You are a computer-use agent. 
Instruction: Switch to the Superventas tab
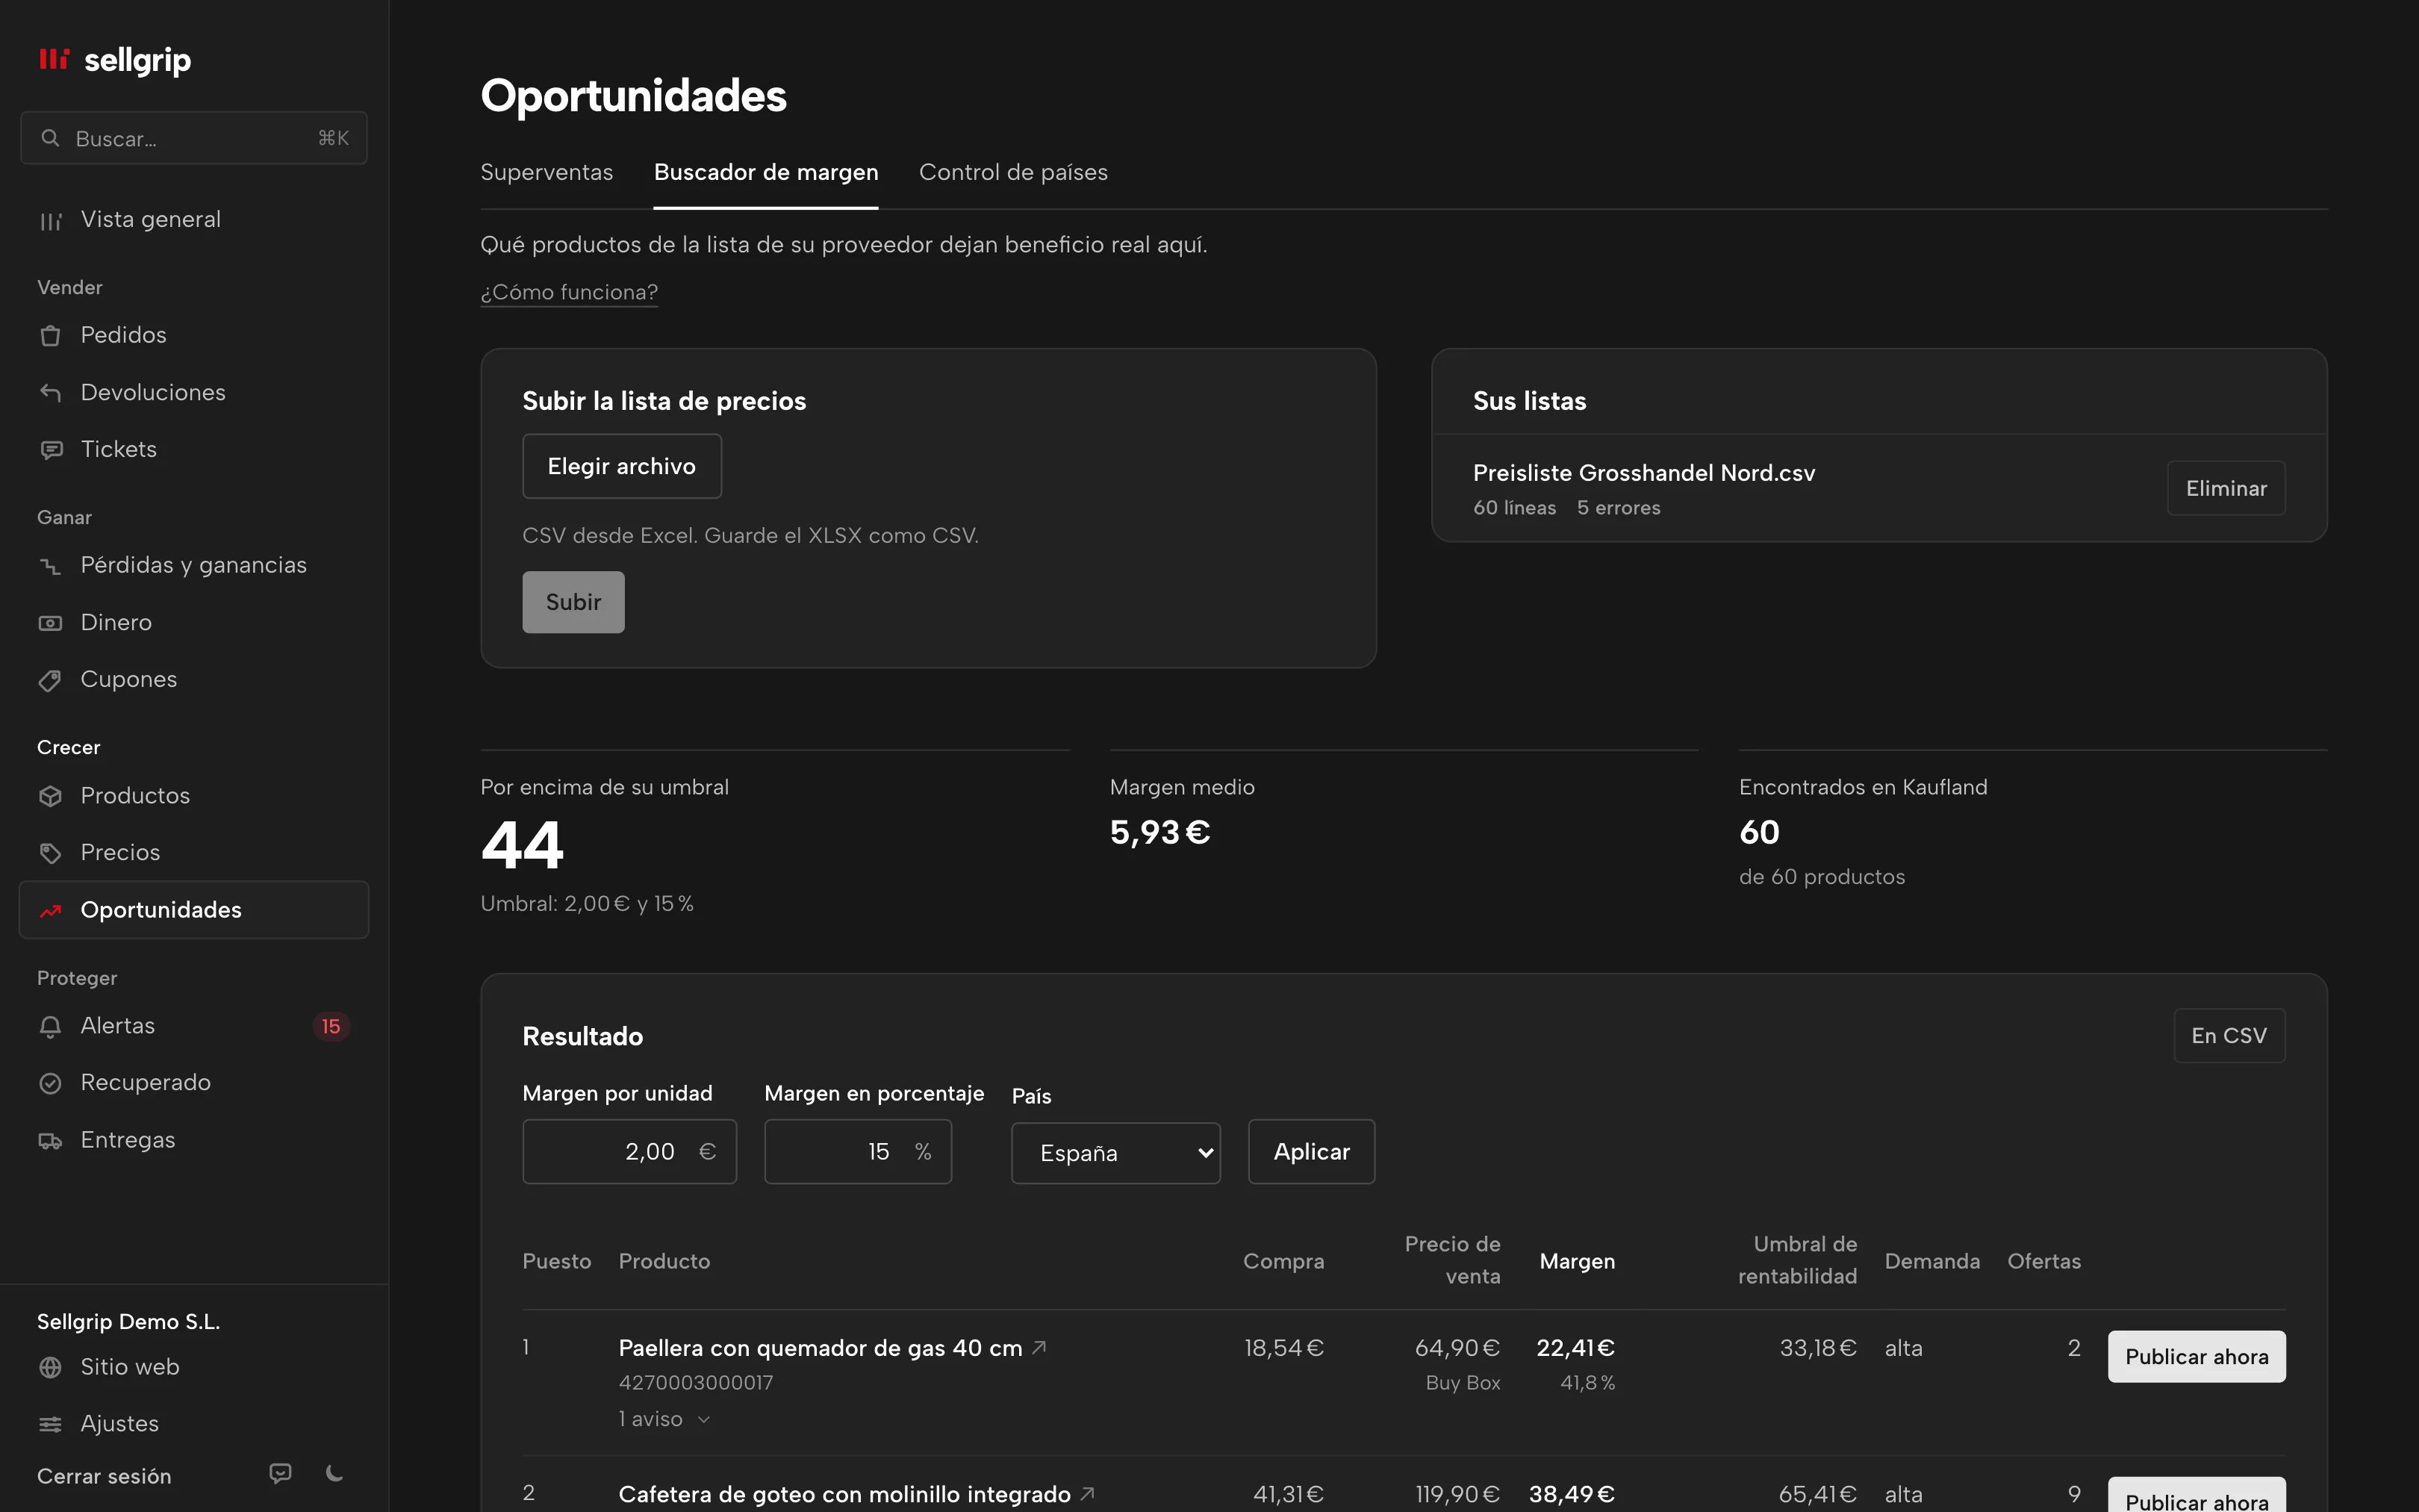(x=547, y=172)
